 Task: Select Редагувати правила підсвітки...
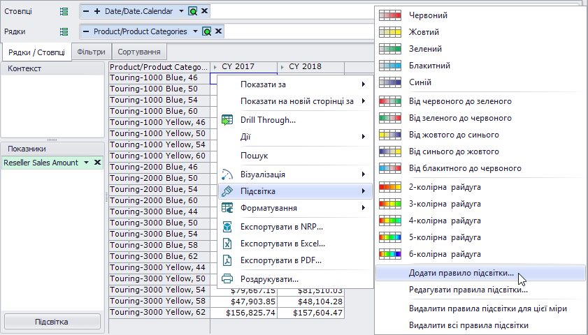480,290
